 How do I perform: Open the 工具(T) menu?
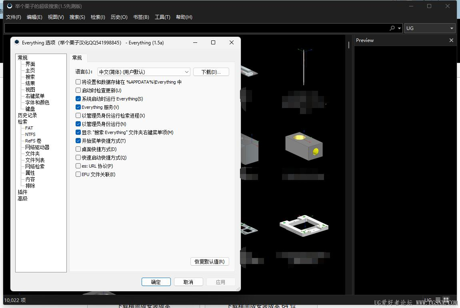(x=162, y=17)
